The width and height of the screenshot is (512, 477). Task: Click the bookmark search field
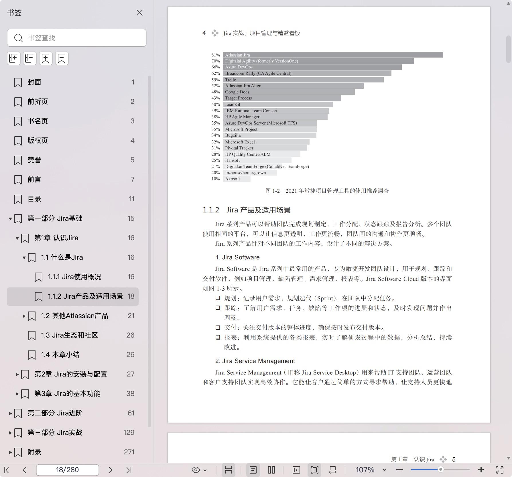pyautogui.click(x=77, y=38)
